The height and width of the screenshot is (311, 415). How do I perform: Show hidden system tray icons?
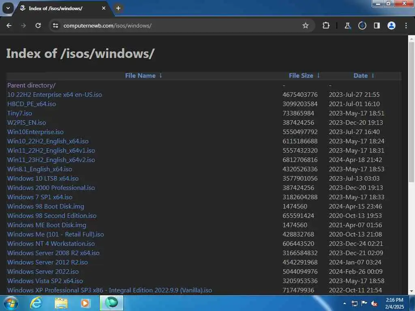[x=344, y=303]
